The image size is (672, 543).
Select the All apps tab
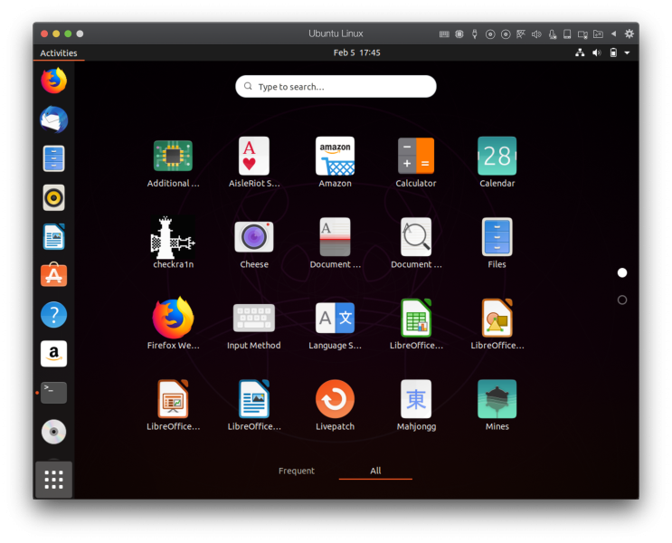375,471
